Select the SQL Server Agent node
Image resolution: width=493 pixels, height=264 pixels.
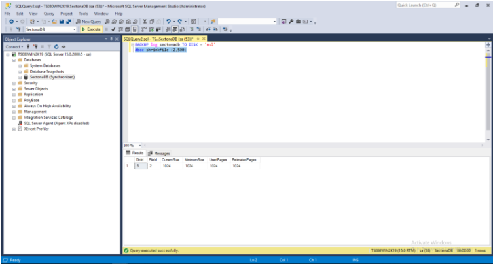point(56,123)
